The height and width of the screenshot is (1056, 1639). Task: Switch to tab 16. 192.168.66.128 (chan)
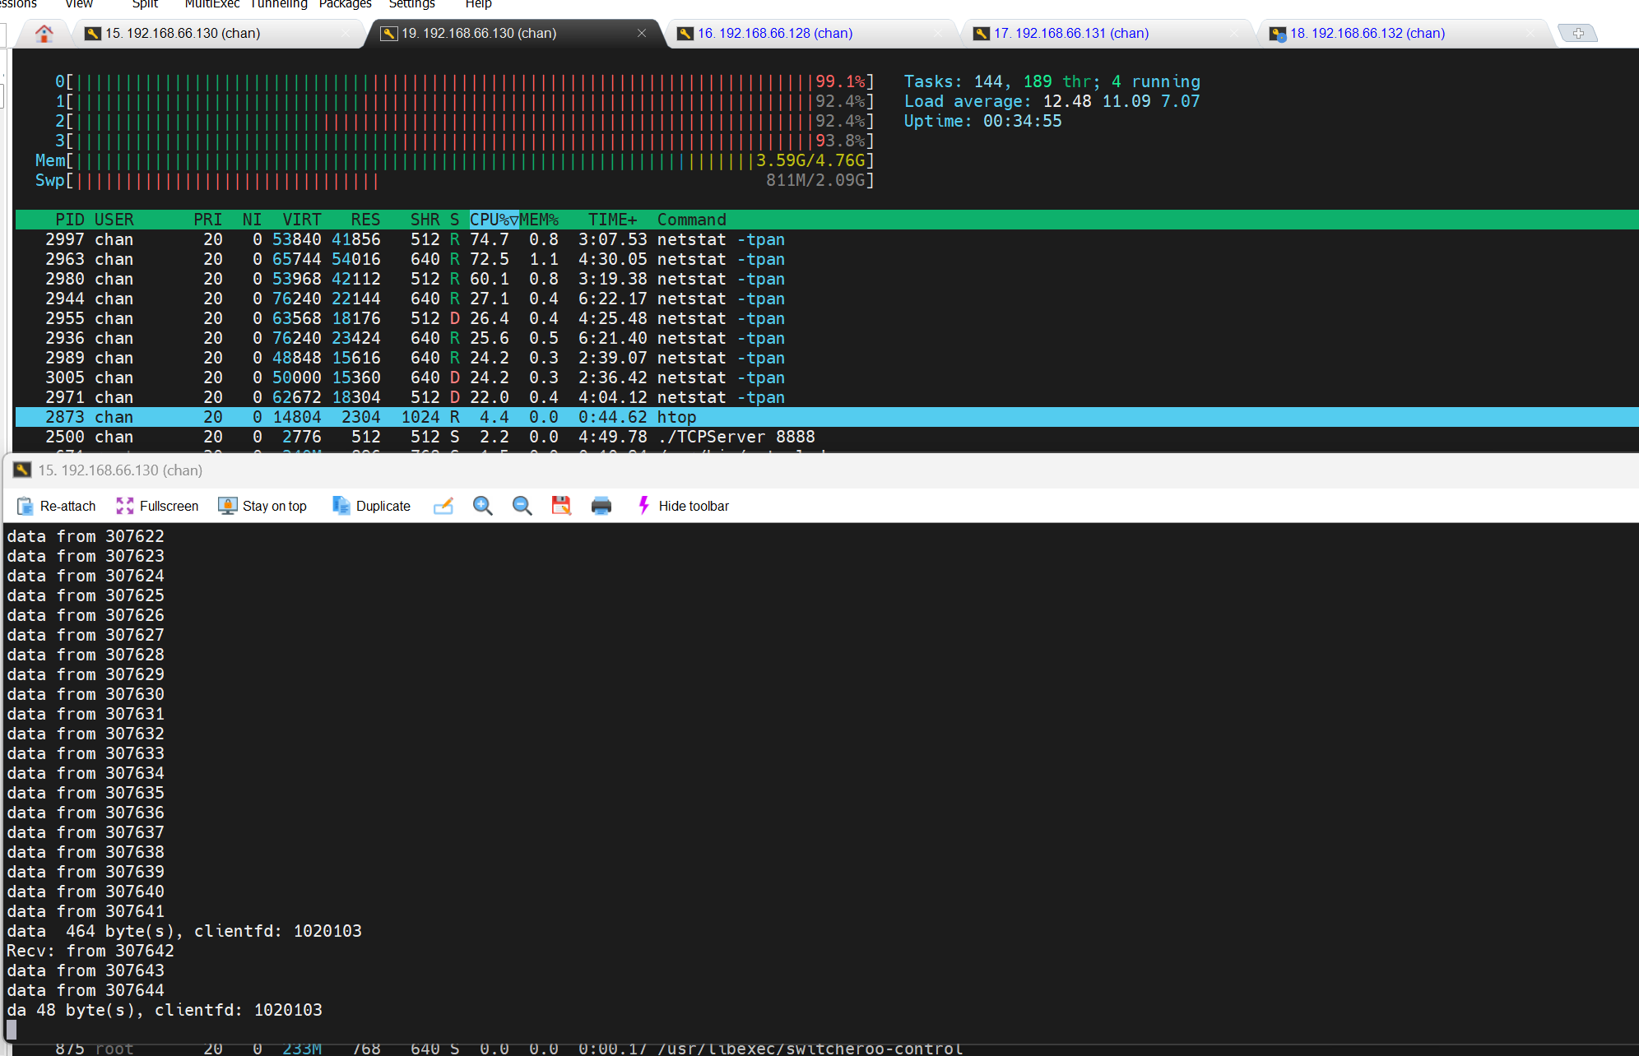click(x=774, y=34)
